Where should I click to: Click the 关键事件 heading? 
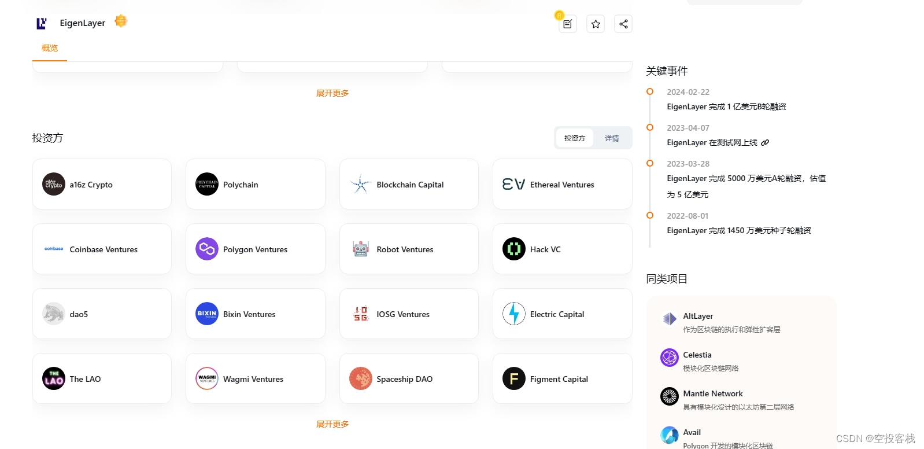click(667, 71)
